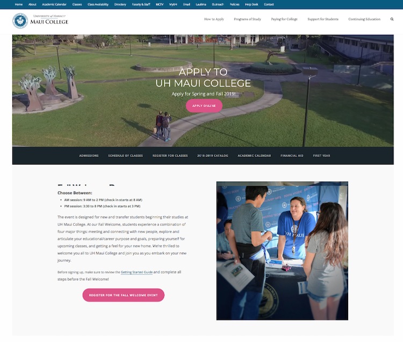
Task: Click the Apply to UH Maui College heading
Action: click(x=203, y=77)
